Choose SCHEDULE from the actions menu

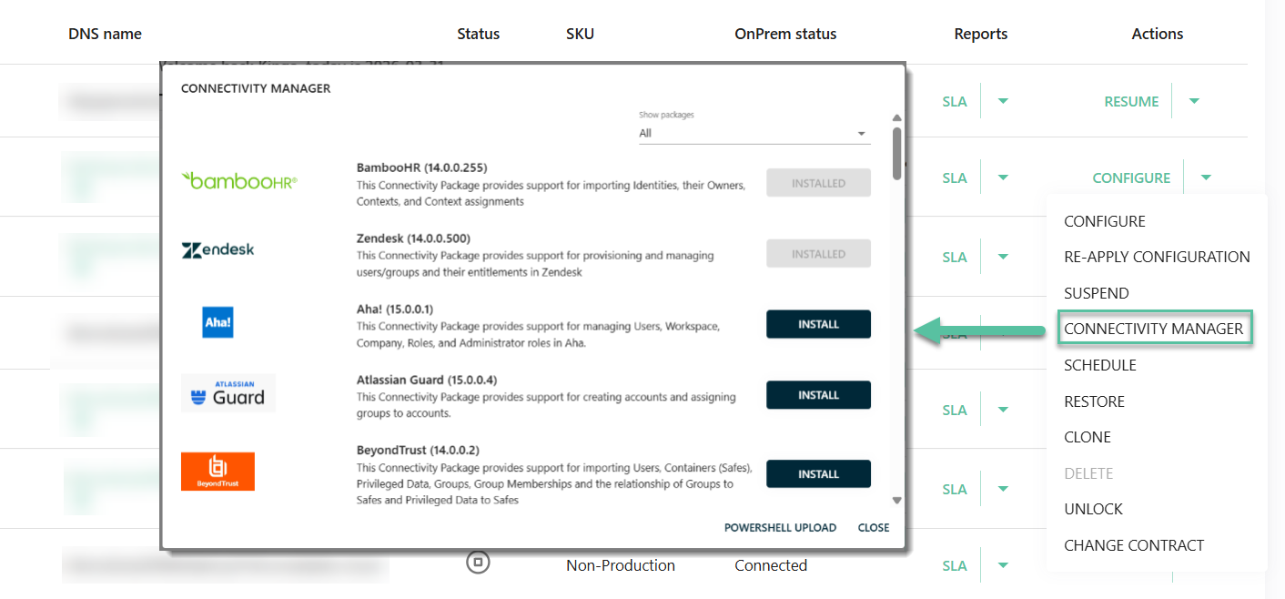(x=1099, y=365)
